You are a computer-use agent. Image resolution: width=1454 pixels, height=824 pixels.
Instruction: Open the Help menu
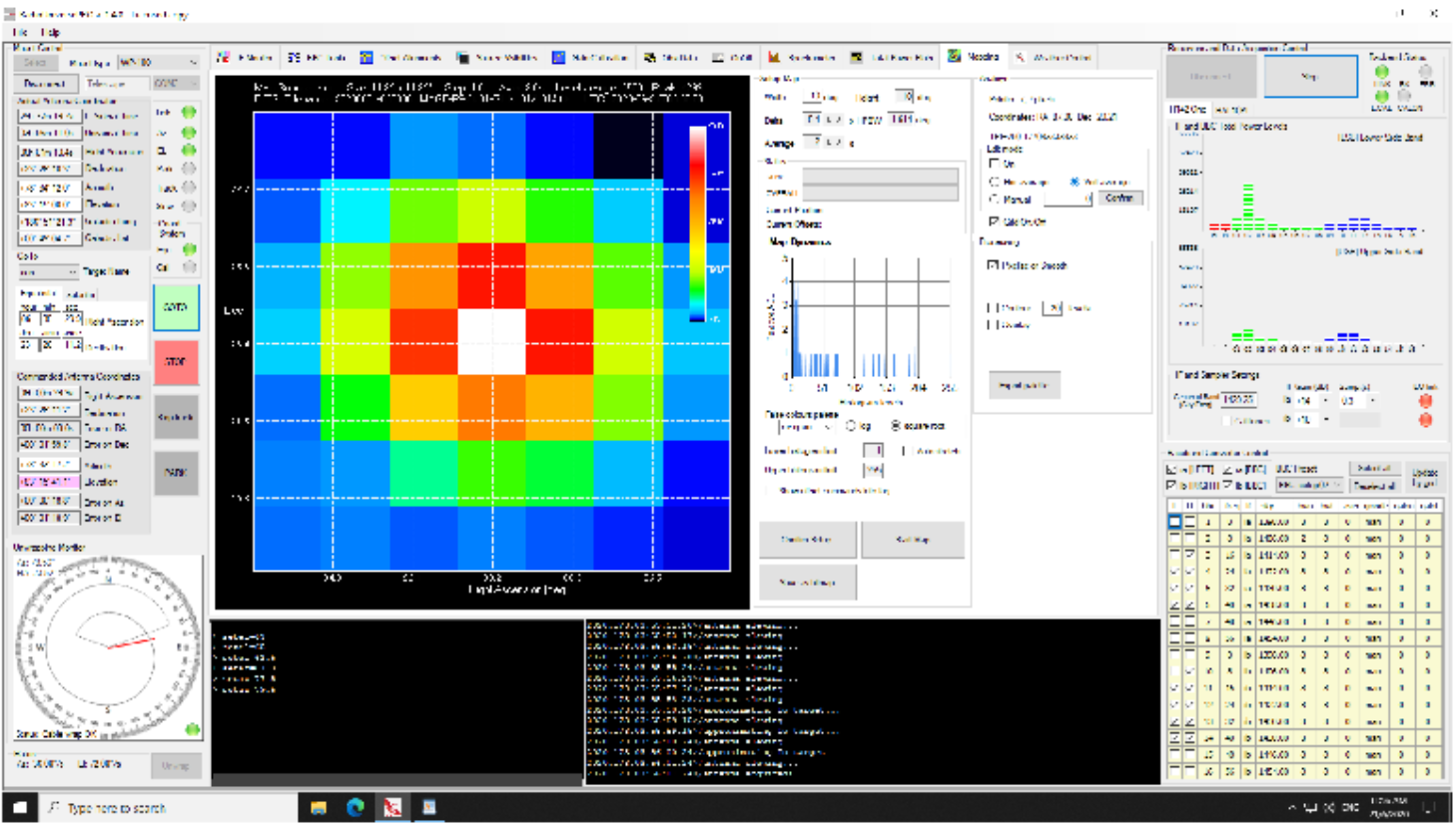tap(50, 32)
